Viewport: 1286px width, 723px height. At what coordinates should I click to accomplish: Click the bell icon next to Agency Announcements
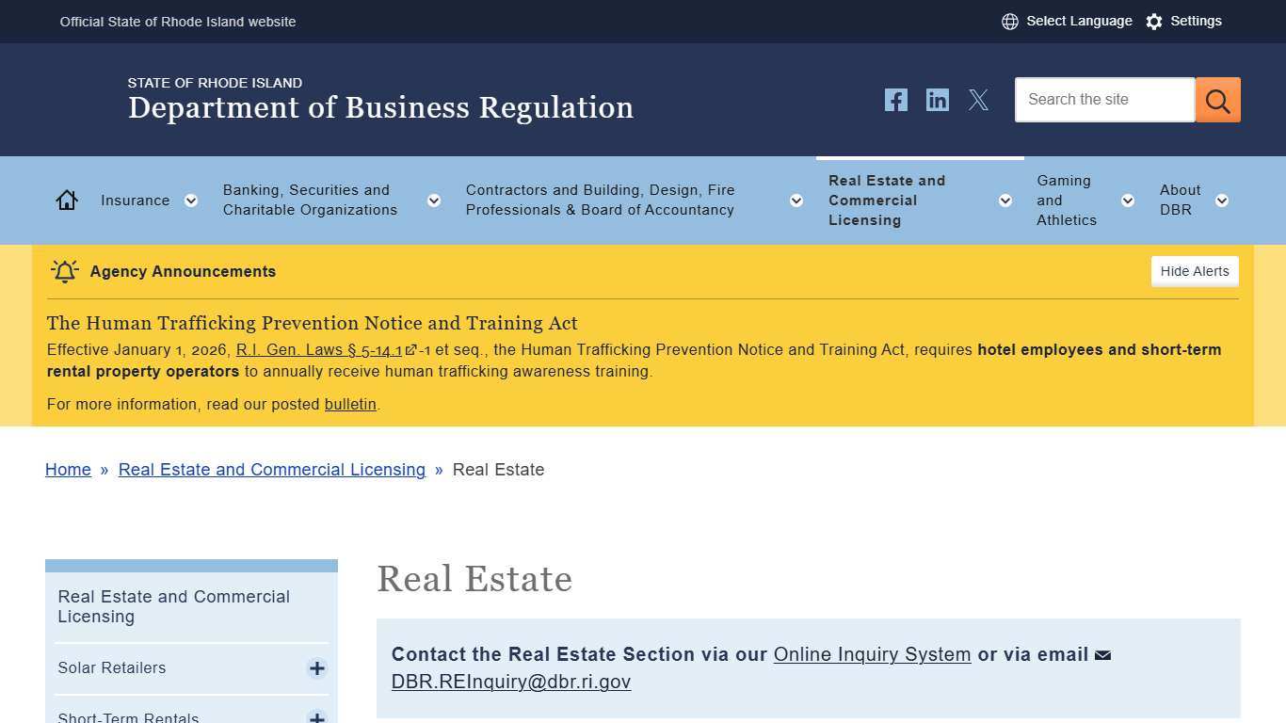(x=64, y=271)
